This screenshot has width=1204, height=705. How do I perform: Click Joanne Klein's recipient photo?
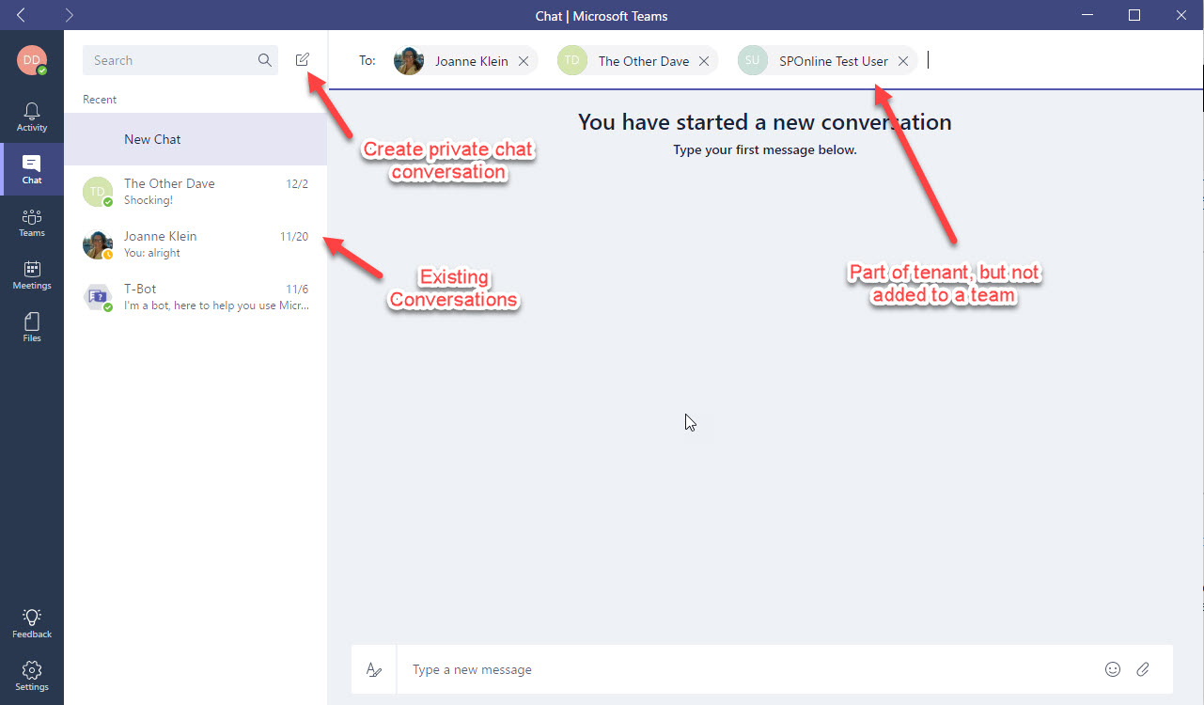click(x=409, y=61)
